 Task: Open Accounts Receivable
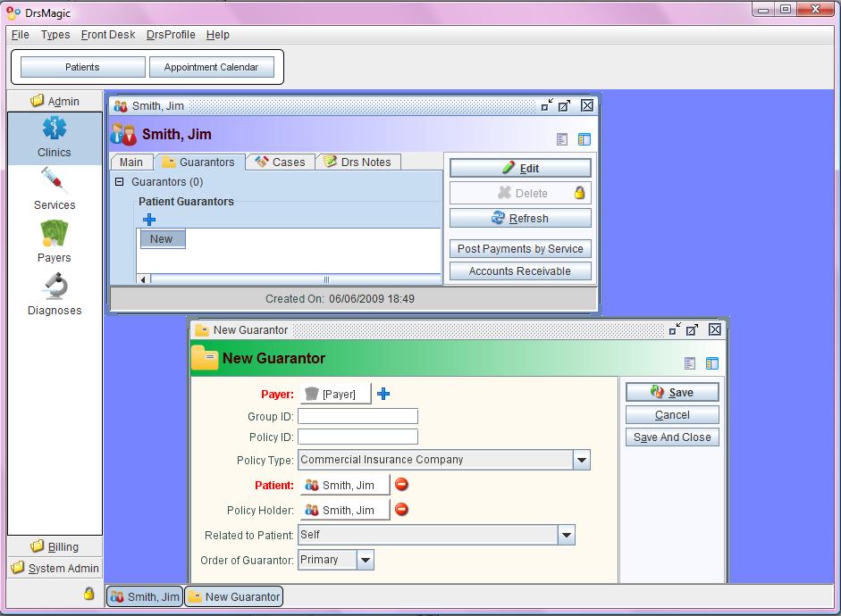520,271
